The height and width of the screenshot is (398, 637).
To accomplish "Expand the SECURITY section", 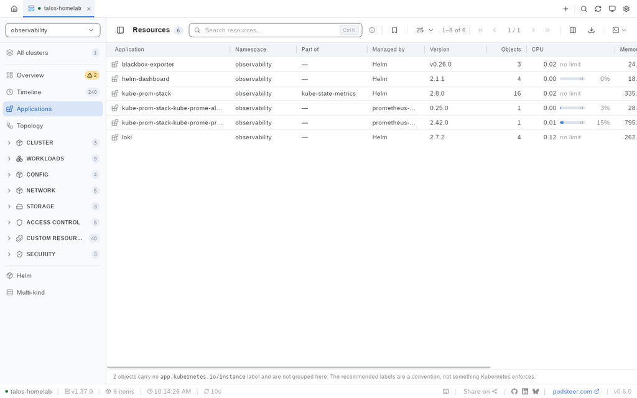I will click(x=53, y=254).
